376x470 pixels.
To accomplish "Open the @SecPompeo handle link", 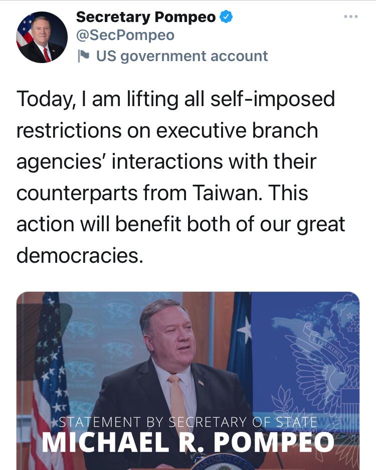I will (x=125, y=36).
